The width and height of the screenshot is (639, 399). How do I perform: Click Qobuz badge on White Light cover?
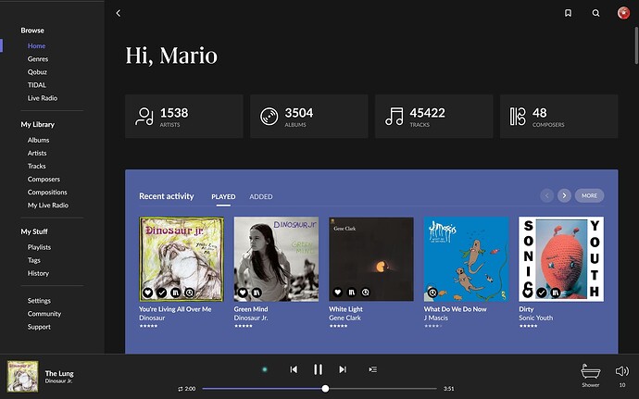coord(365,293)
